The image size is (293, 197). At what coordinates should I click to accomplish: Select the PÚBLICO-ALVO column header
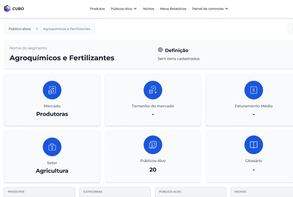coord(170,192)
